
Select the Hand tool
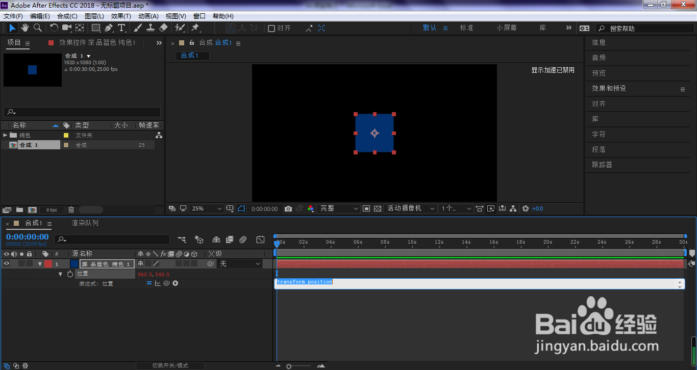(24, 28)
